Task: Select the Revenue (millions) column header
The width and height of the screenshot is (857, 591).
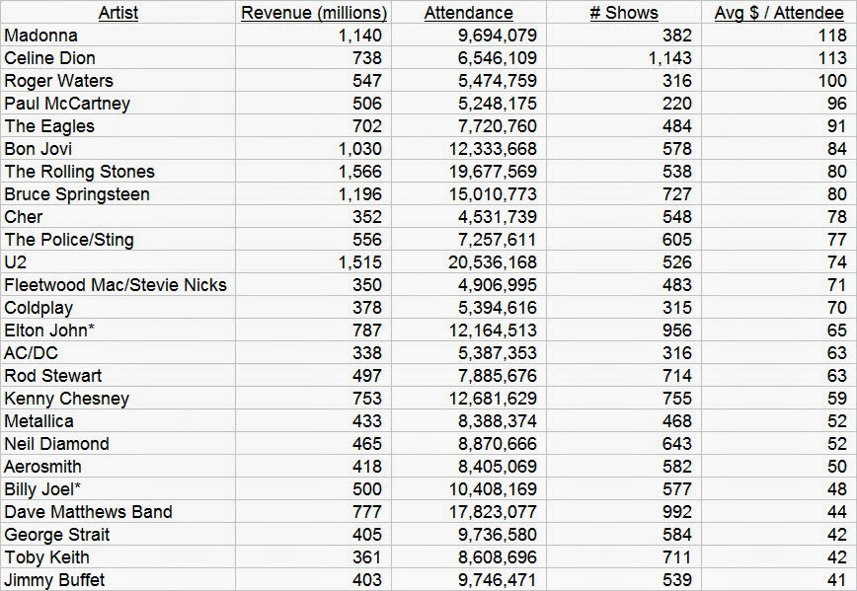Action: click(314, 13)
